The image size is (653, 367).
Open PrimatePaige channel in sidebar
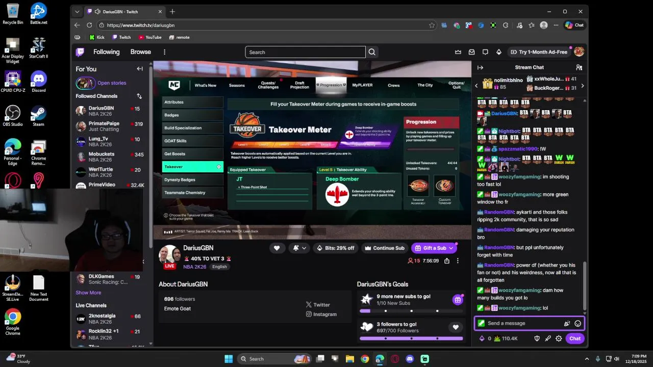tap(110, 126)
